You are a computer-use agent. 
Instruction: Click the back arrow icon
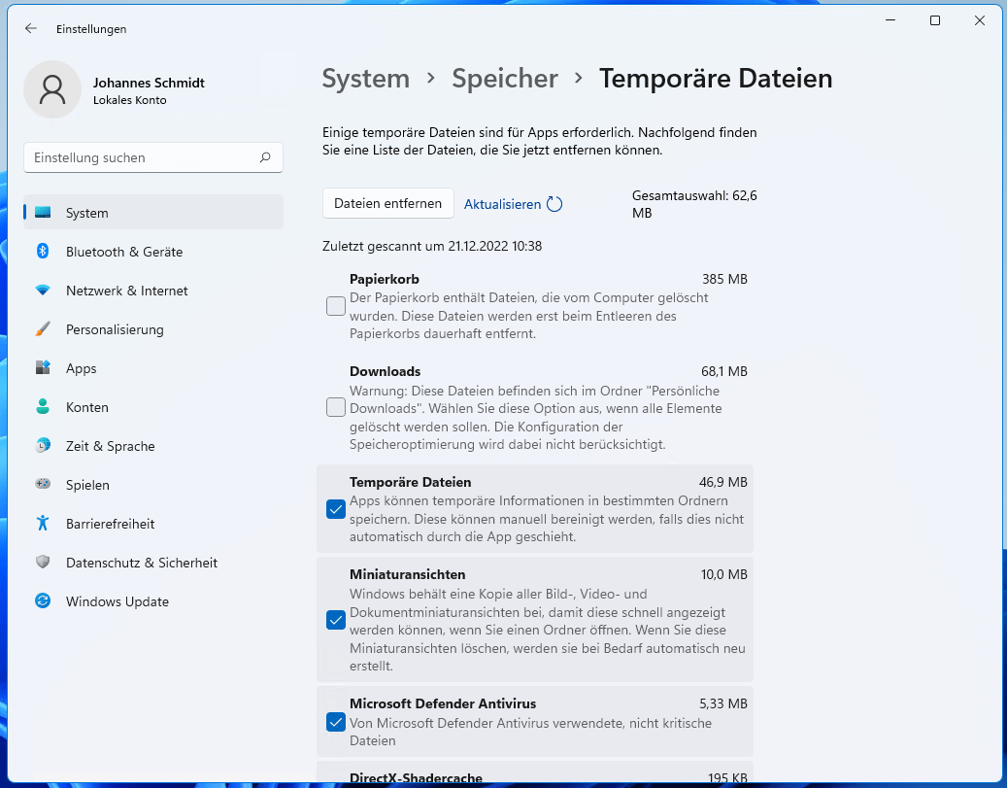30,28
